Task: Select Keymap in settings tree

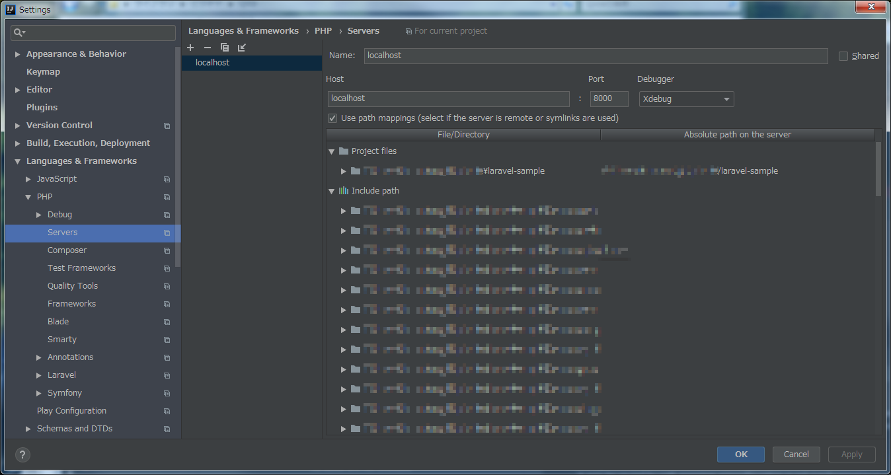Action: point(43,72)
